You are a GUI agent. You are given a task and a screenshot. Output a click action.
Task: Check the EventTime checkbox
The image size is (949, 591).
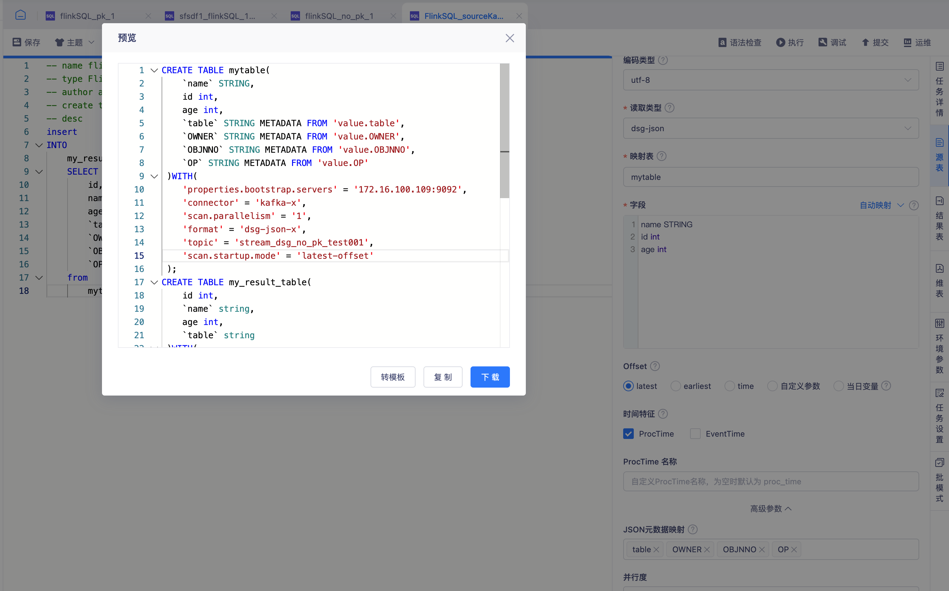(x=695, y=434)
